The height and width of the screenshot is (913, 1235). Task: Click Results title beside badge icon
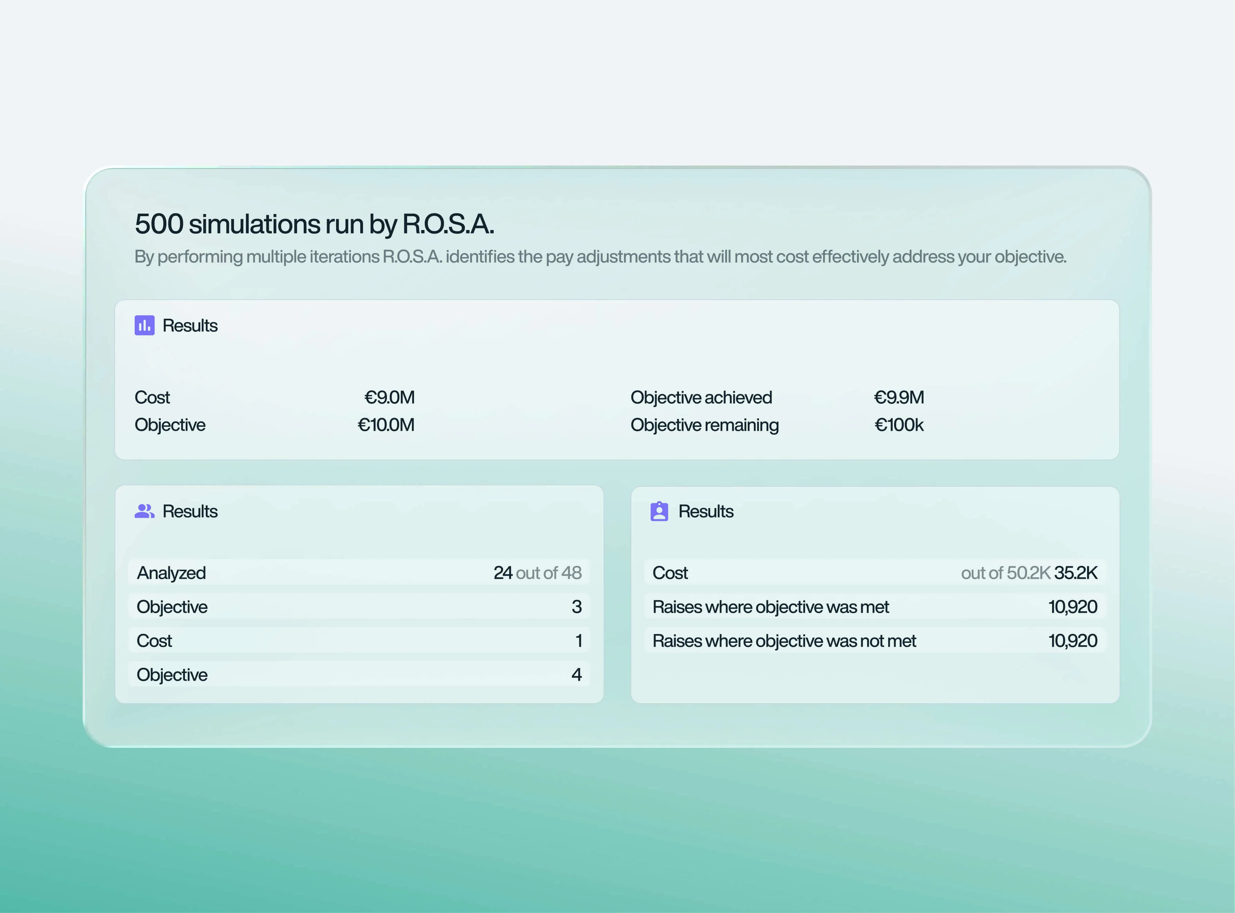(705, 511)
